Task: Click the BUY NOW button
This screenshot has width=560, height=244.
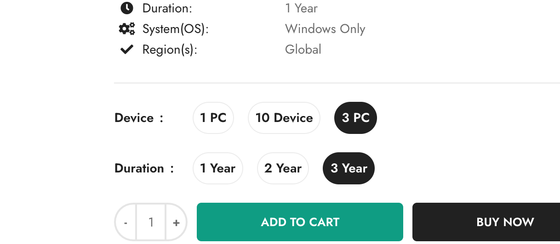Action: (505, 222)
